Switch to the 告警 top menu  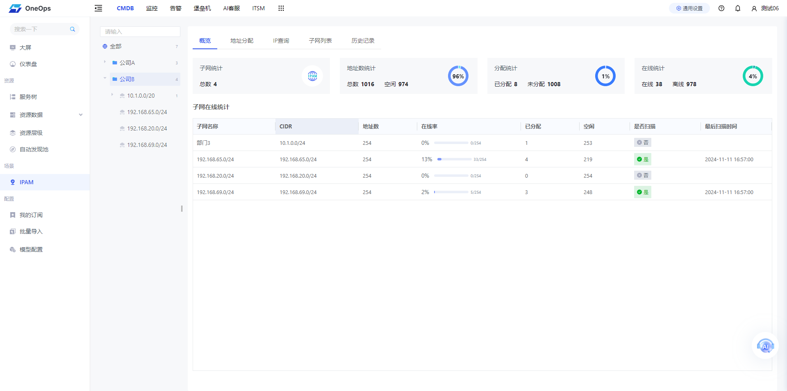click(175, 8)
